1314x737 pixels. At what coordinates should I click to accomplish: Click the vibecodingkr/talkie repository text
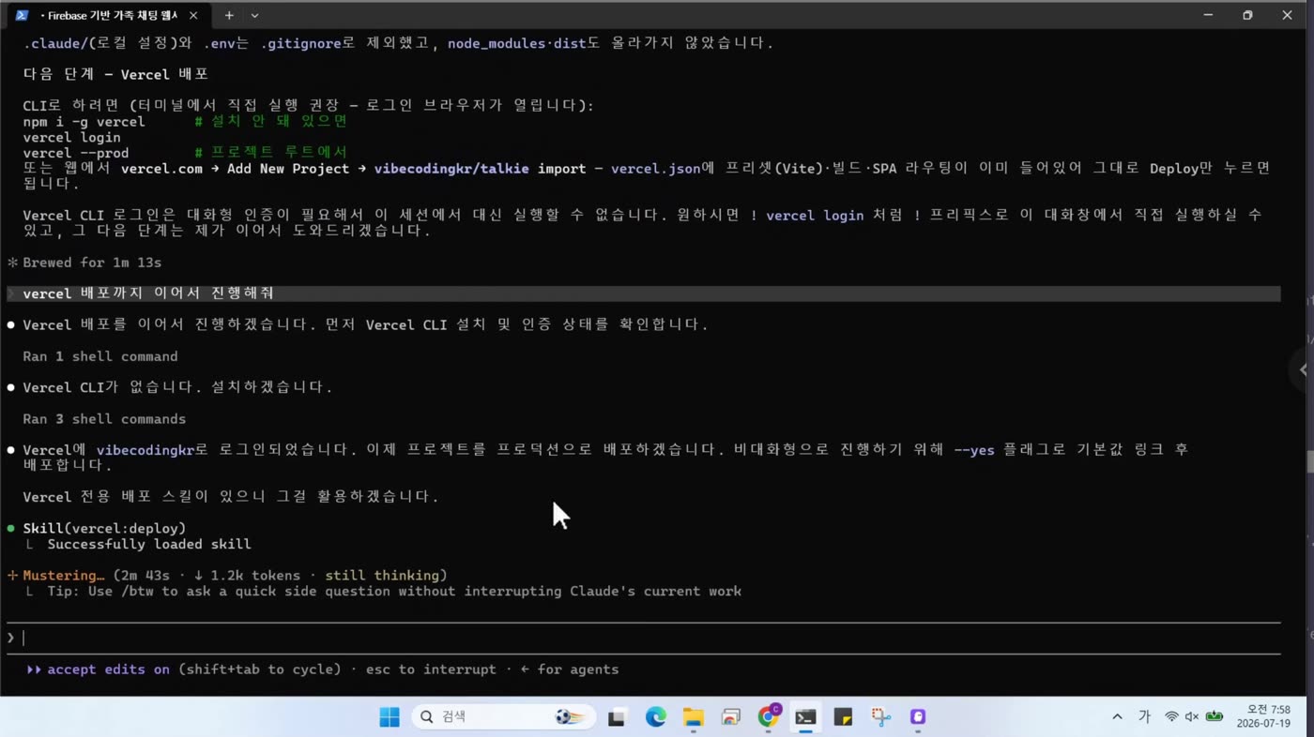[x=452, y=169]
